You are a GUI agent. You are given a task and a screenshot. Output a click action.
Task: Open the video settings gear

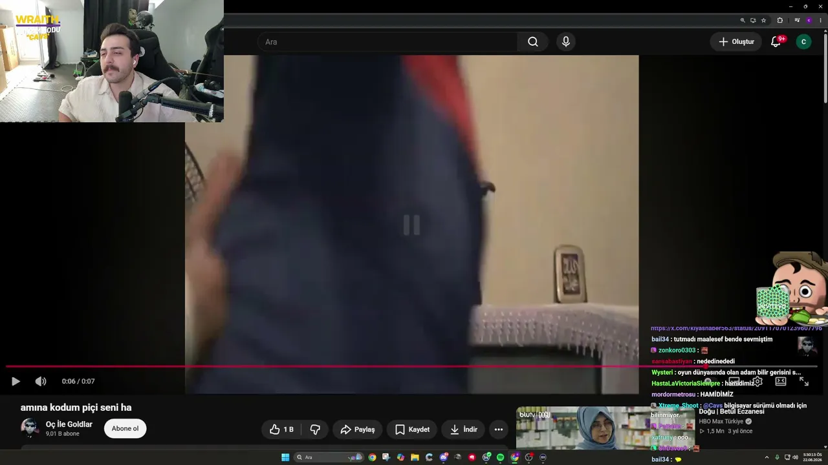(x=757, y=381)
